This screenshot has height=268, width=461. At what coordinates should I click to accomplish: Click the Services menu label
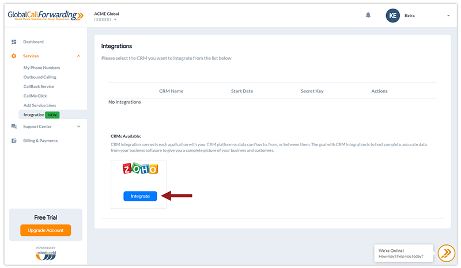(x=31, y=56)
